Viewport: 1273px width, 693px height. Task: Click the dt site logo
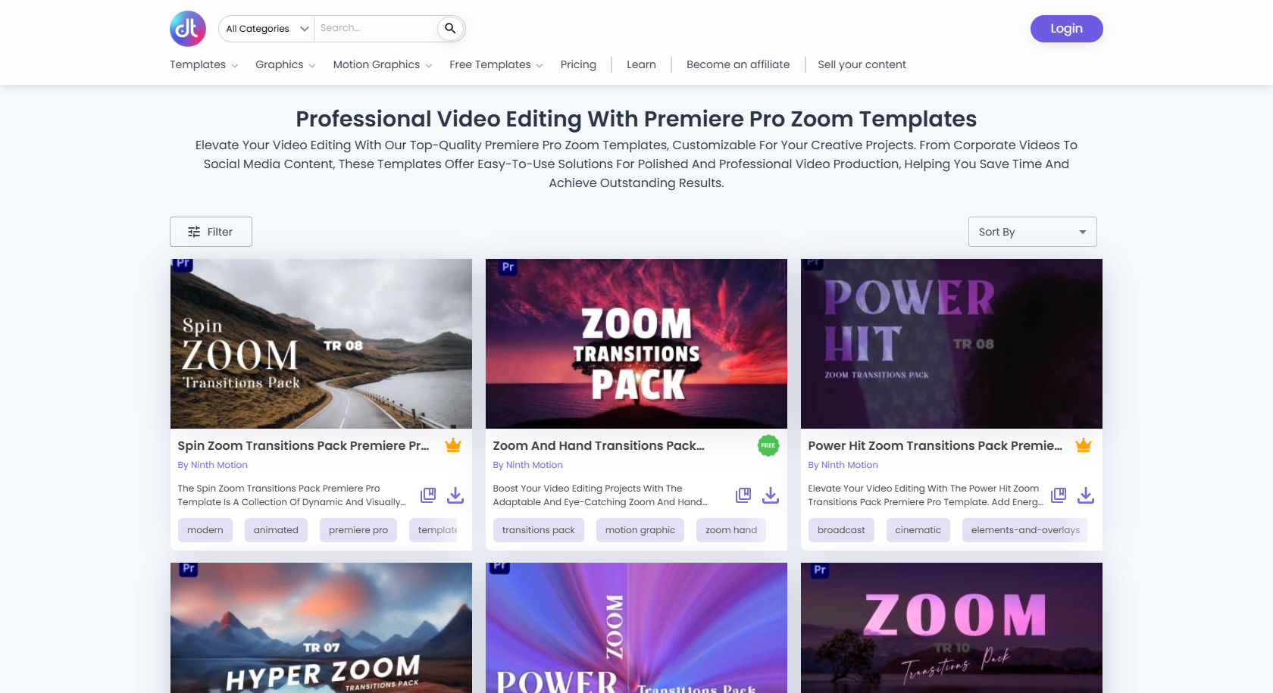[188, 29]
